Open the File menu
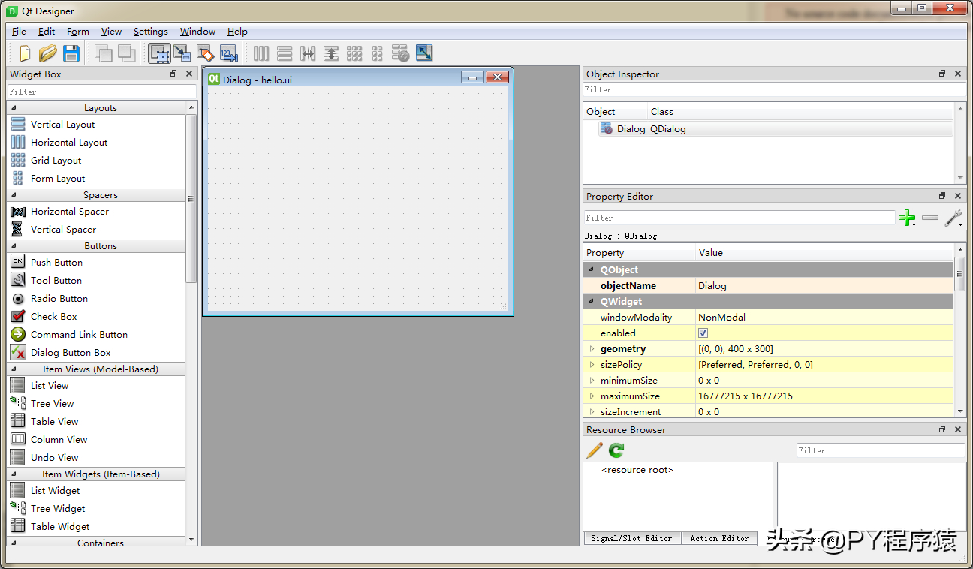The image size is (973, 569). click(19, 32)
